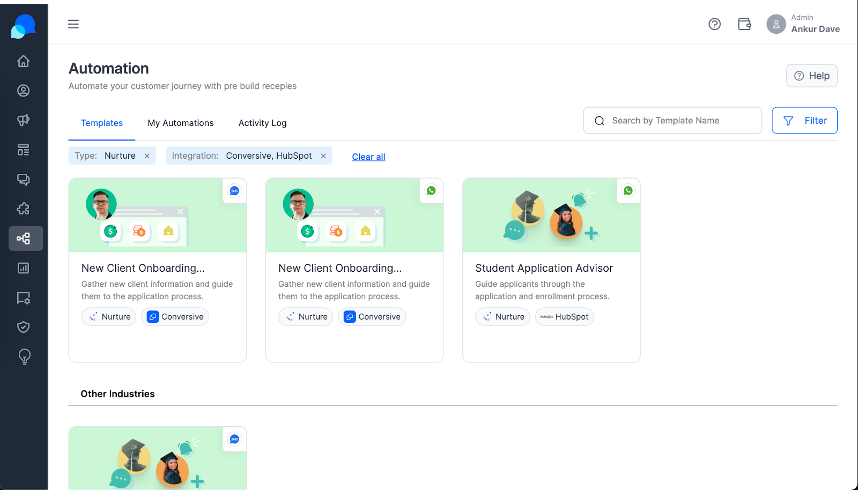Click the question mark help icon in header
The height and width of the screenshot is (490, 858).
[x=714, y=24]
